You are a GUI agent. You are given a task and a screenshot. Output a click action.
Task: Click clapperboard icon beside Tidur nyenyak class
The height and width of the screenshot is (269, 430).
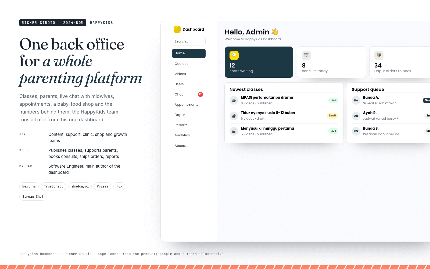point(234,116)
